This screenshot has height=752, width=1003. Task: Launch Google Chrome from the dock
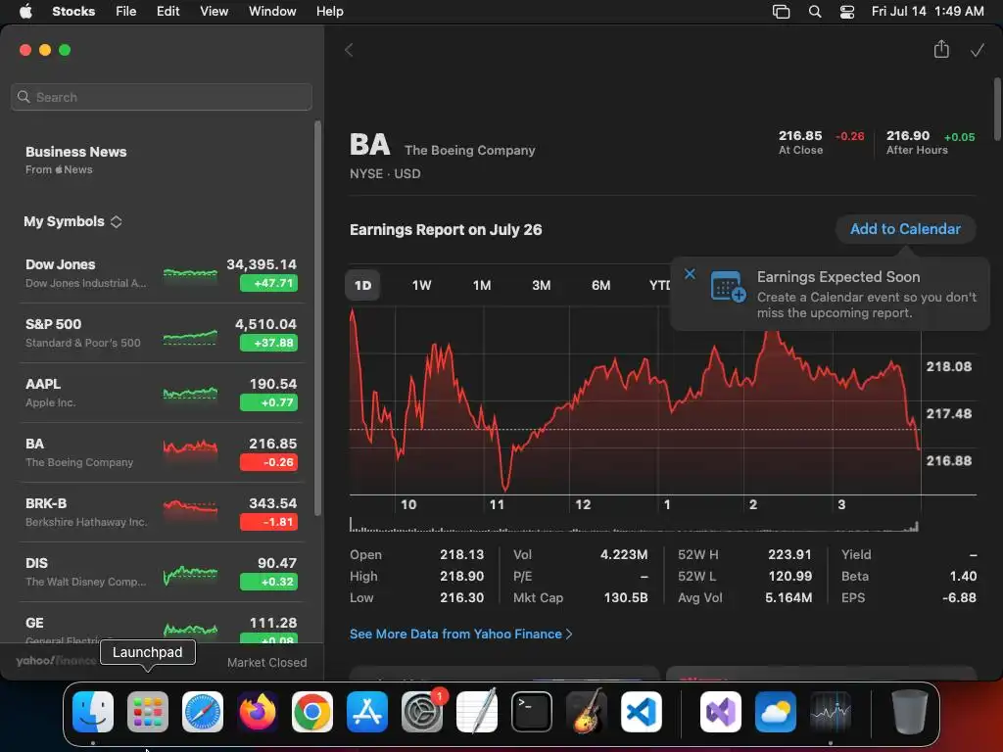(312, 712)
